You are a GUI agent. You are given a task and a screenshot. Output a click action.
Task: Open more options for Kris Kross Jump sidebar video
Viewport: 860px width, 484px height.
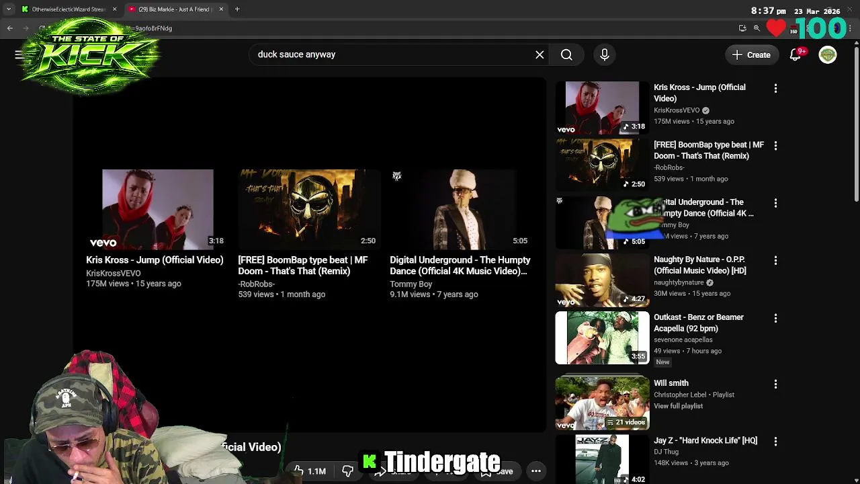[775, 88]
